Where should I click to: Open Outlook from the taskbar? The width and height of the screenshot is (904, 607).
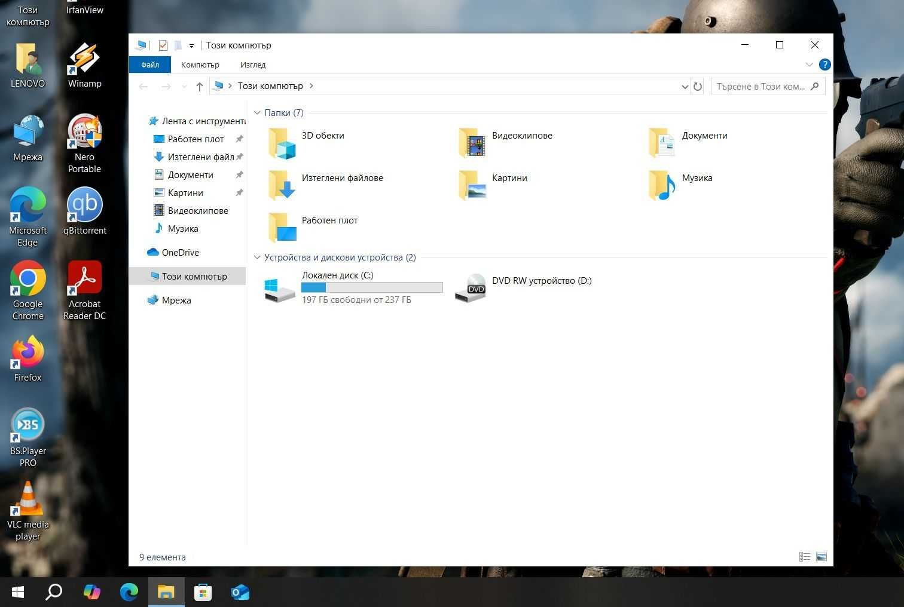point(240,592)
